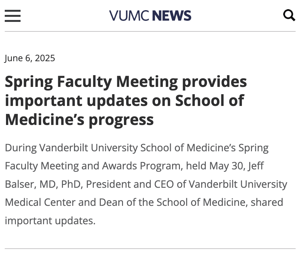Viewport: 301px width, 255px height.
Task: Open the Spring Faculty Meeting article headline
Action: point(126,101)
